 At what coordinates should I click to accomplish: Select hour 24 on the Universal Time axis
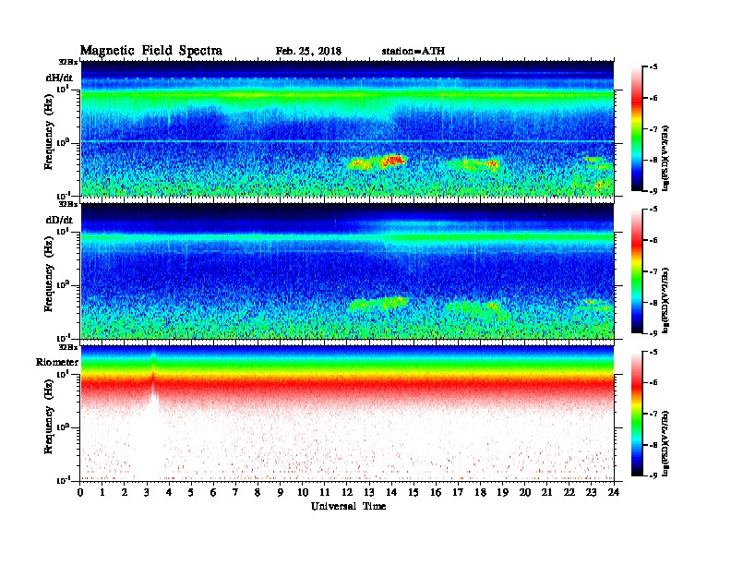pos(614,493)
